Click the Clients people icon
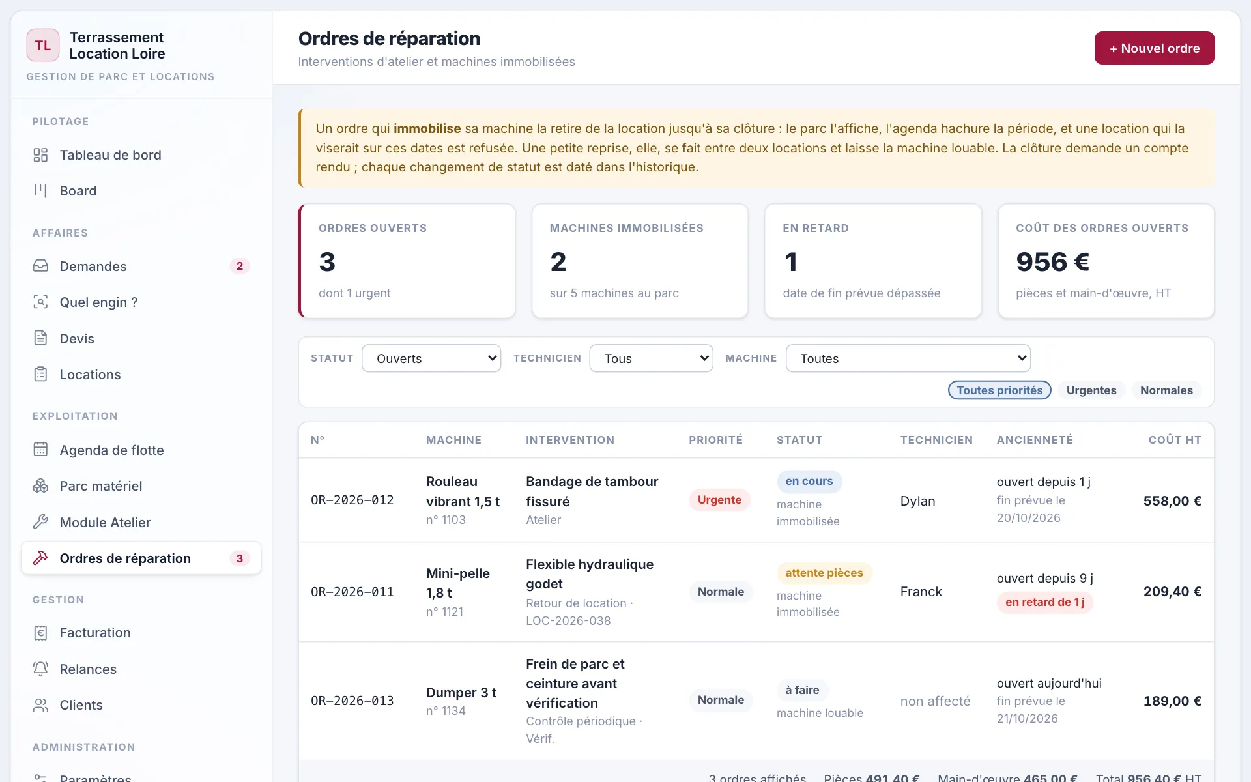 [x=40, y=704]
